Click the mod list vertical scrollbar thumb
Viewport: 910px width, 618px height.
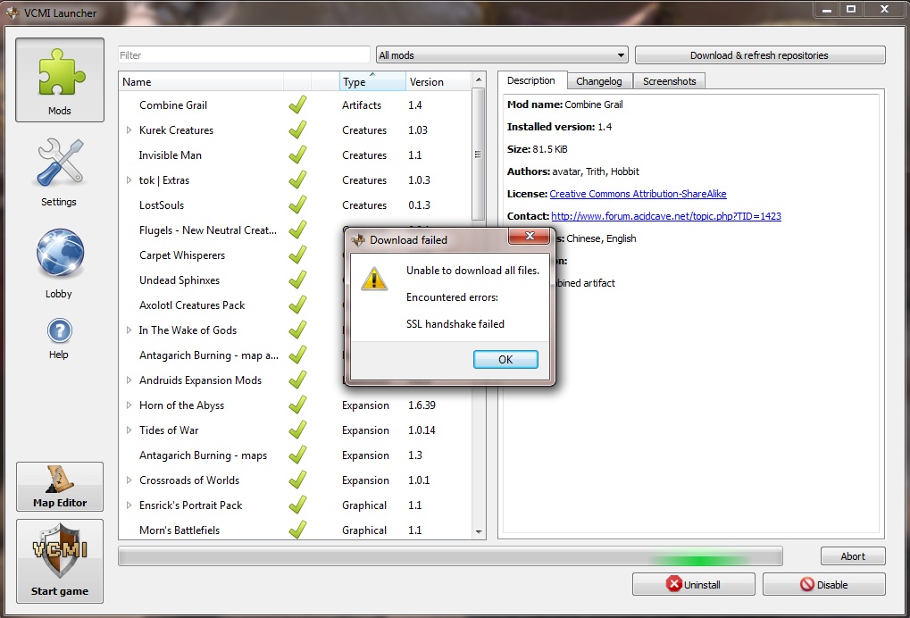click(478, 154)
